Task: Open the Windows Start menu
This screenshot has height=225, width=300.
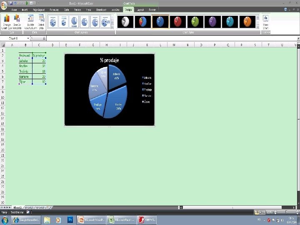Action: click(x=5, y=220)
